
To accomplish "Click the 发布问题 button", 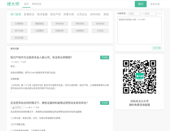I will 157,48.
